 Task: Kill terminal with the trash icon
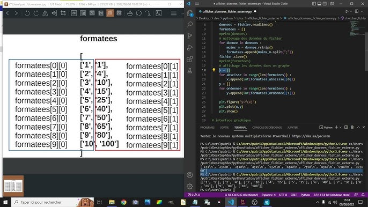pos(352,127)
